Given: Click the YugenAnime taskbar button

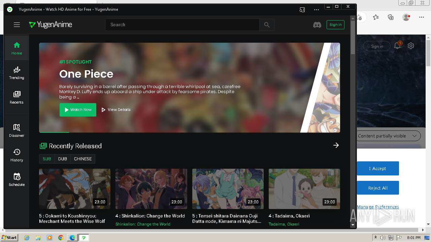Looking at the screenshot, I should [84, 238].
